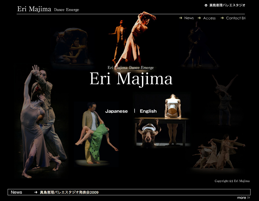Choose the Japanese language option
Viewport: 259px width, 201px height.
pyautogui.click(x=117, y=111)
